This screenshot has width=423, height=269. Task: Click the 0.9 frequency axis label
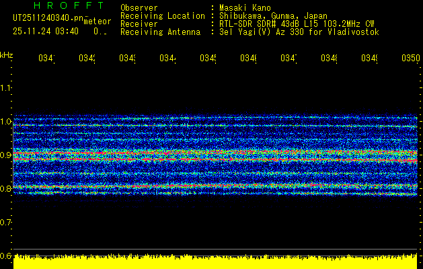pyautogui.click(x=7, y=155)
